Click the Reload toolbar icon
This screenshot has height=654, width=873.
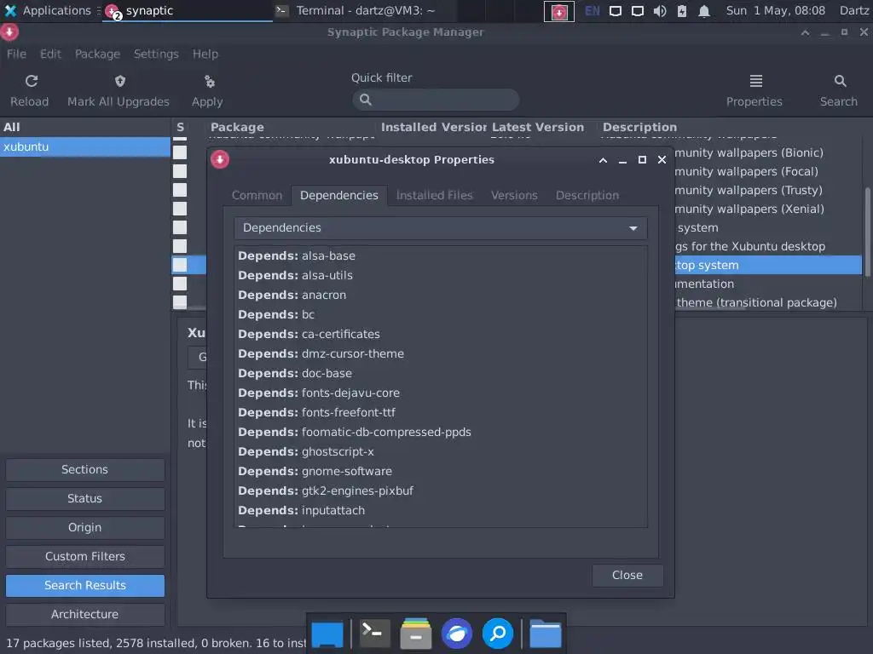coord(32,81)
